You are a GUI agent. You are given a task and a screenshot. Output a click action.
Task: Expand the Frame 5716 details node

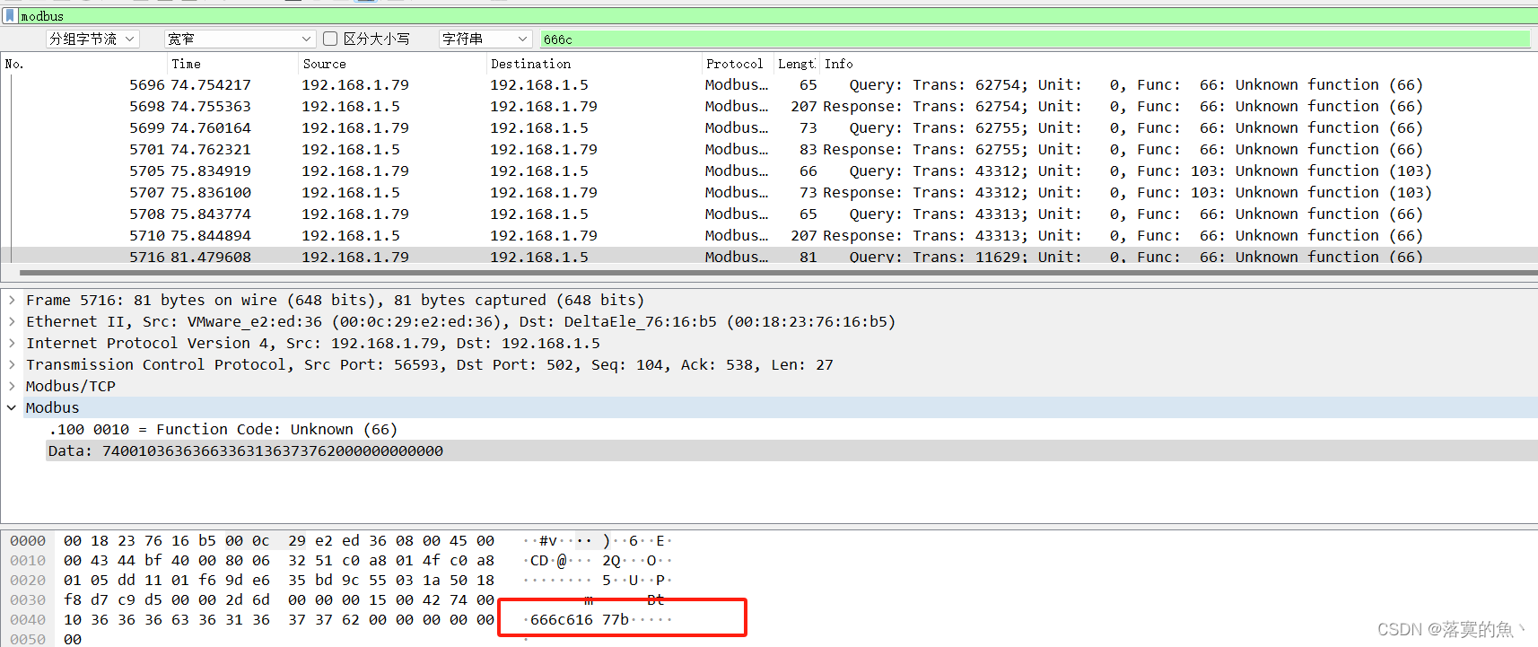click(x=12, y=300)
